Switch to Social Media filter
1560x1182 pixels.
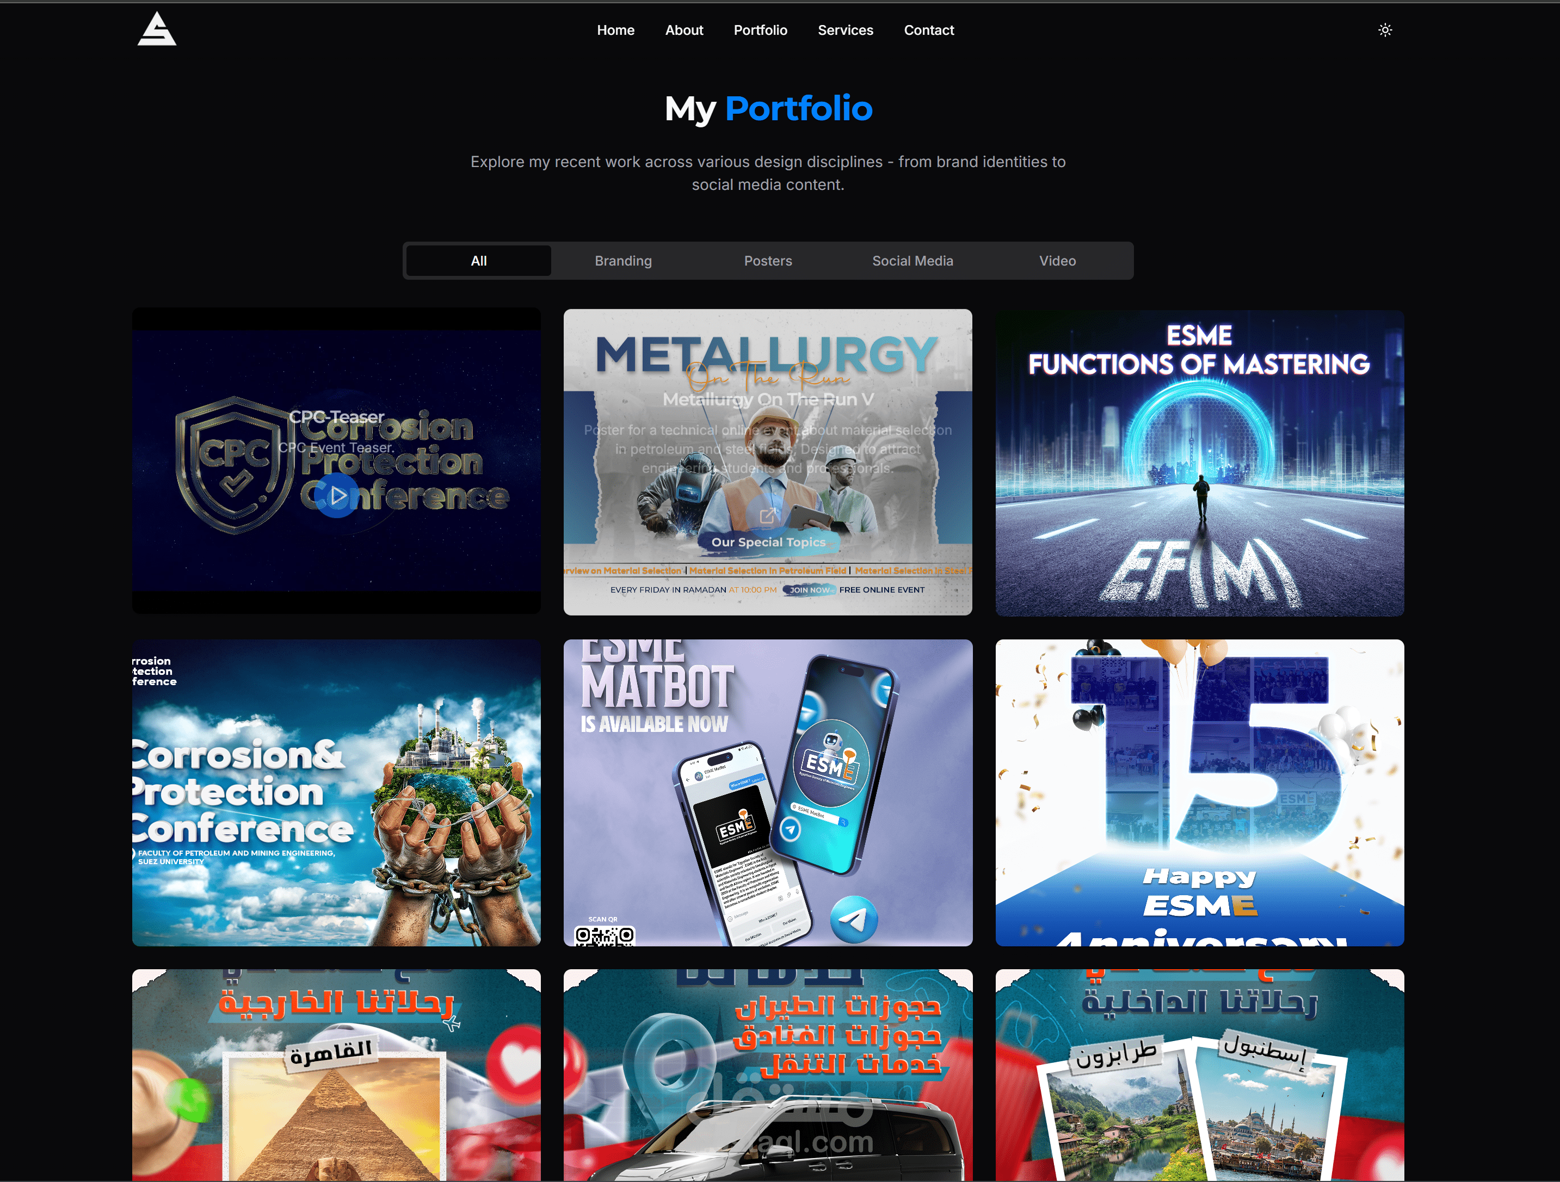pyautogui.click(x=912, y=261)
